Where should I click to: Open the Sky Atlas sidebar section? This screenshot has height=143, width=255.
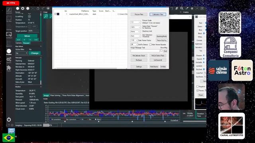pos(9,19)
